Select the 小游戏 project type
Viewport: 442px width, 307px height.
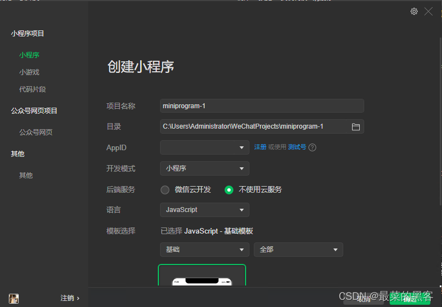click(29, 72)
